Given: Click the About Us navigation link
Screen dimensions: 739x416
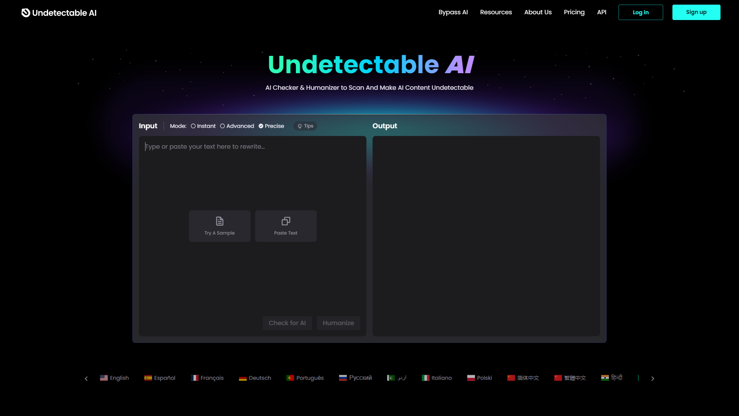Looking at the screenshot, I should click(x=537, y=12).
